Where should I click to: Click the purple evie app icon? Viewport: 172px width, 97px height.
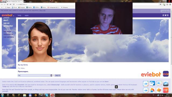tap(166, 74)
